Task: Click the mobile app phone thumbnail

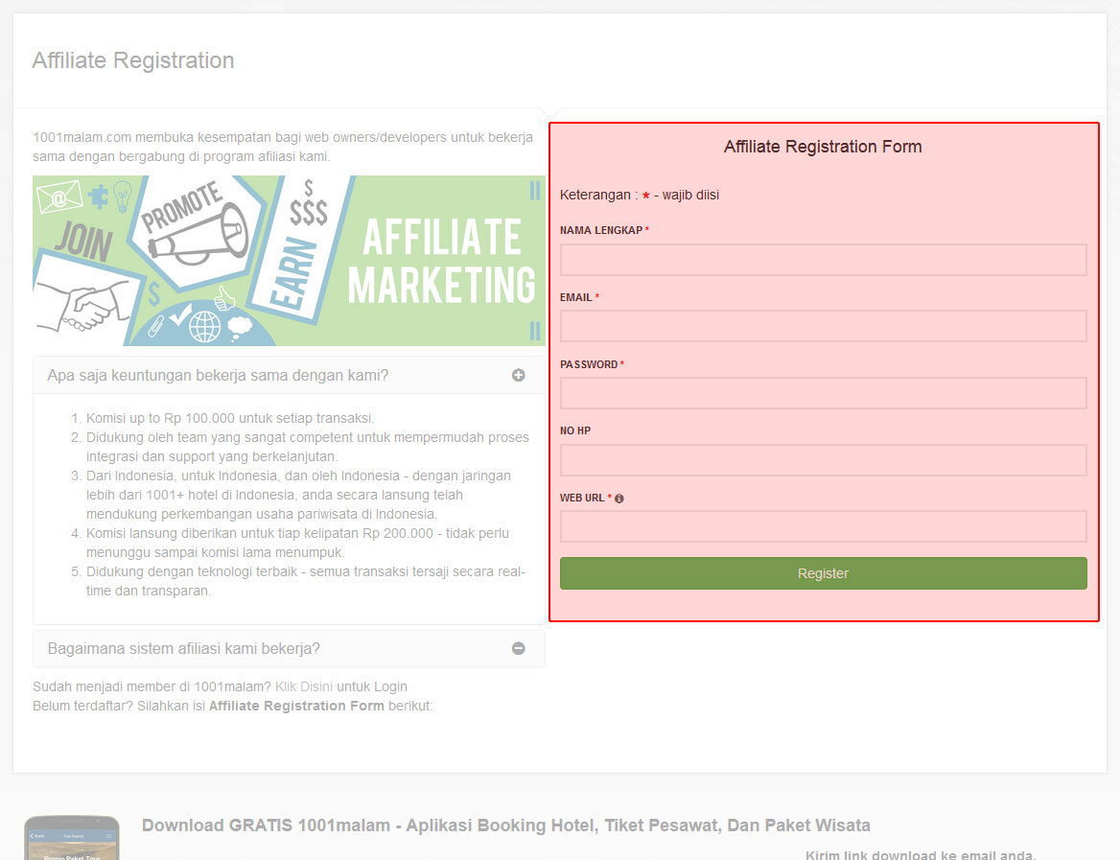Action: click(x=72, y=839)
